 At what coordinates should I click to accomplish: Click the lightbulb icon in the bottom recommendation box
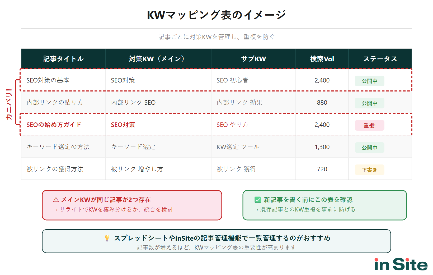click(x=107, y=238)
